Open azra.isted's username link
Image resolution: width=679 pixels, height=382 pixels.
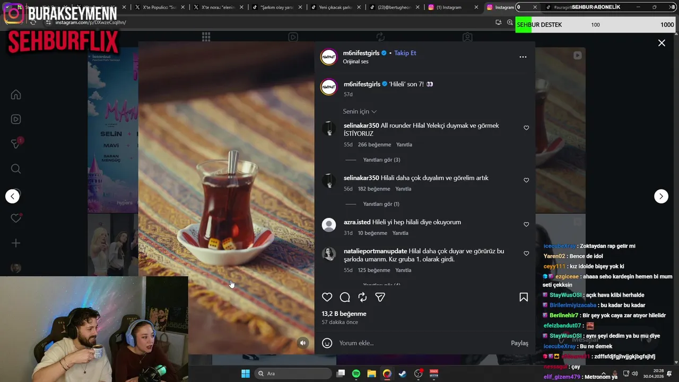point(357,222)
